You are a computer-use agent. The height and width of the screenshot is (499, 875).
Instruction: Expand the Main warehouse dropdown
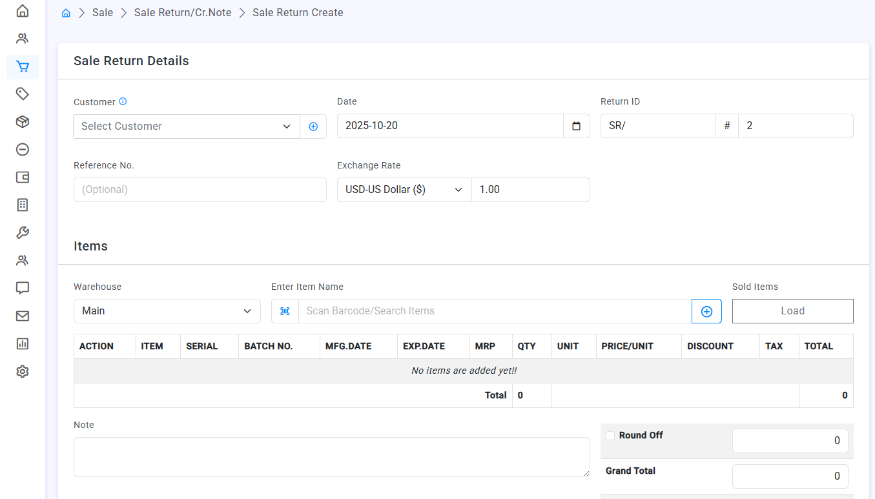point(167,311)
